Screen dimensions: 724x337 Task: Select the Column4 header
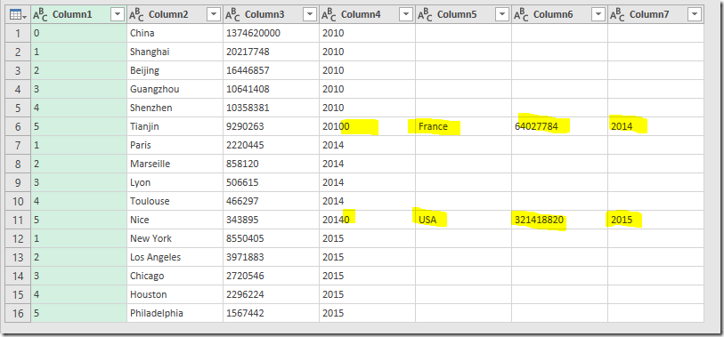coord(367,15)
